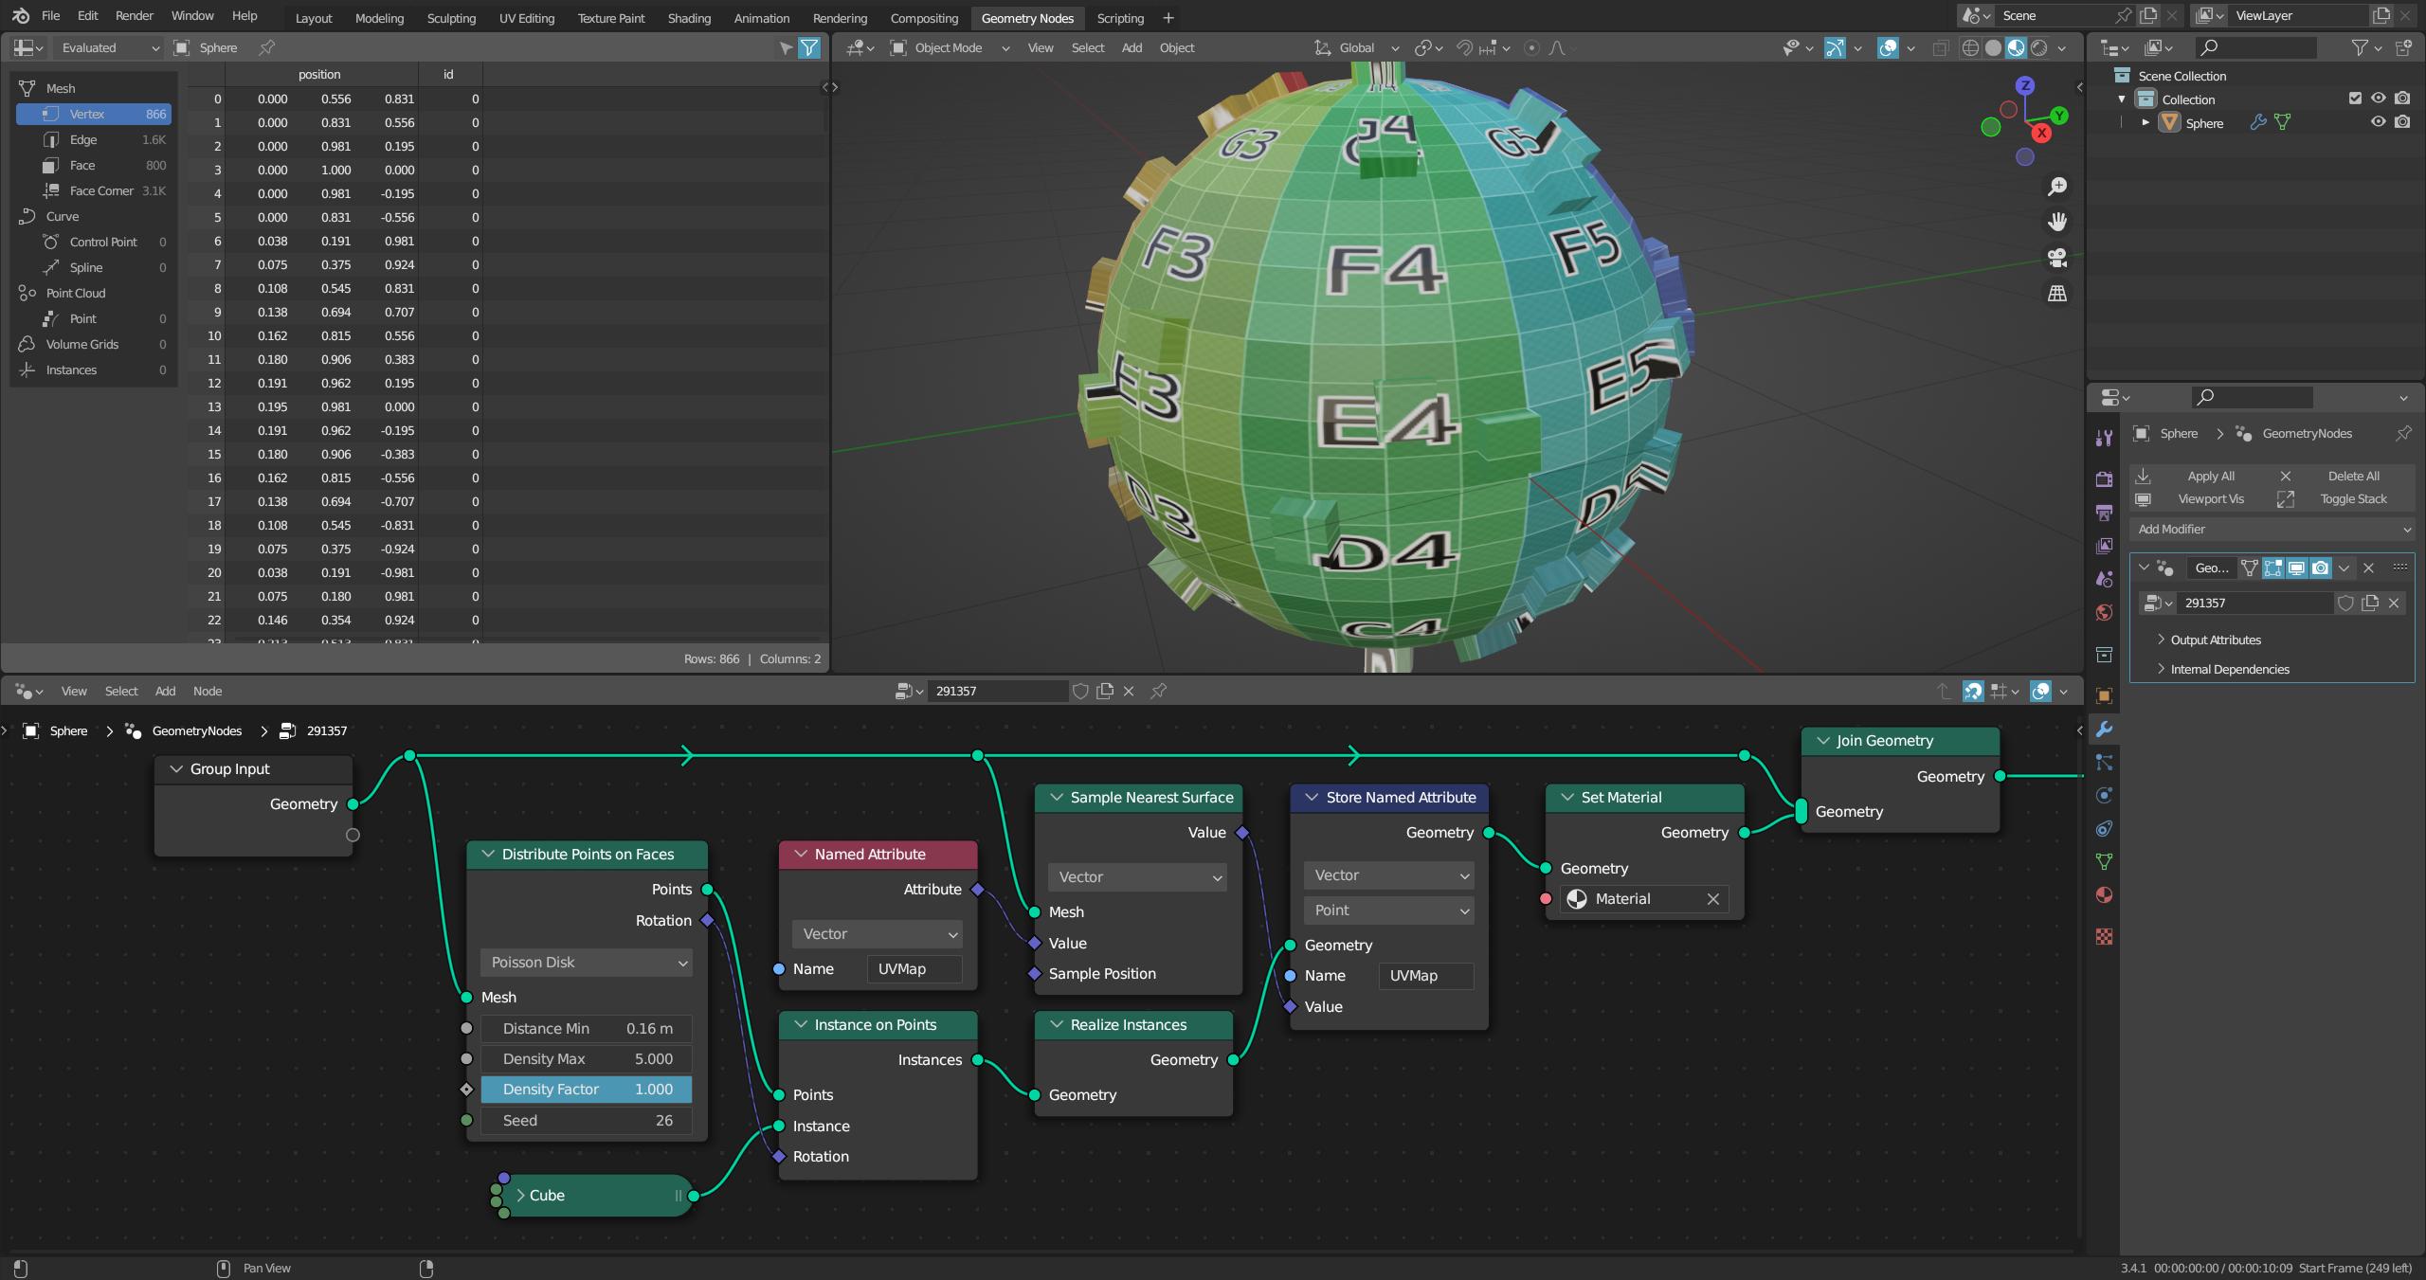The height and width of the screenshot is (1280, 2426).
Task: Toggle X-Ray mode in viewport
Action: pos(1940,47)
